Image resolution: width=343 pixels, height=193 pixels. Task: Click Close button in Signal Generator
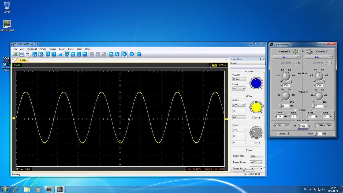(x=283, y=133)
